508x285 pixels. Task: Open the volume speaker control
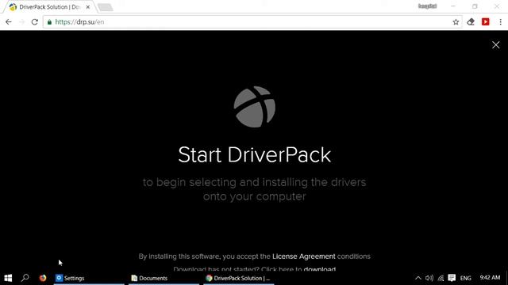pos(429,278)
